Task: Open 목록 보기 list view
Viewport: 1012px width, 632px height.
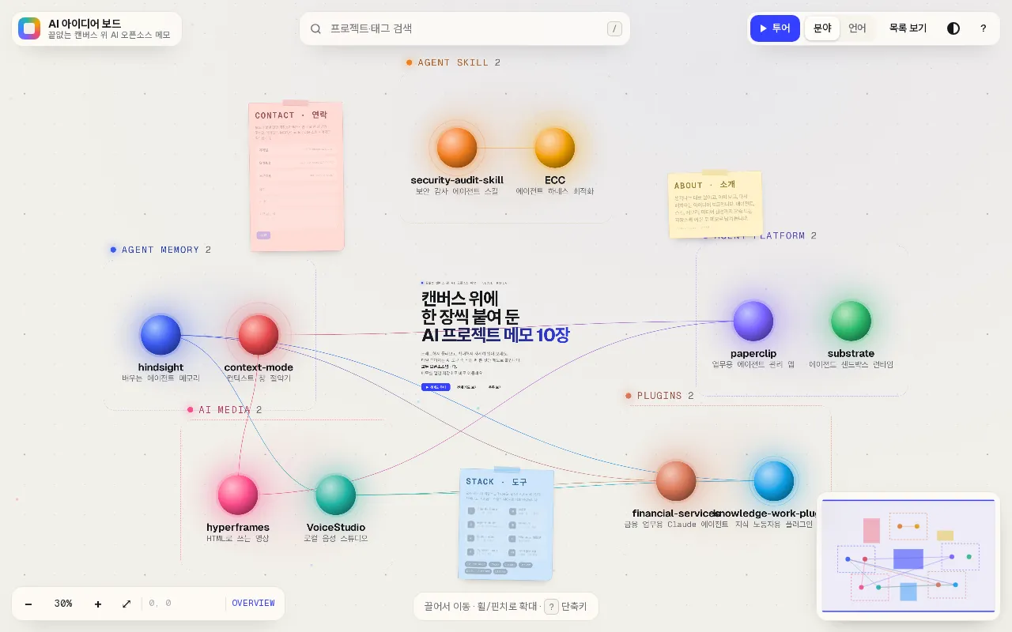Action: 908,28
